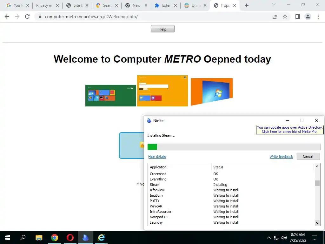Open Internet Explorer from the taskbar
Screen dimensions: 325x244
[101, 238]
